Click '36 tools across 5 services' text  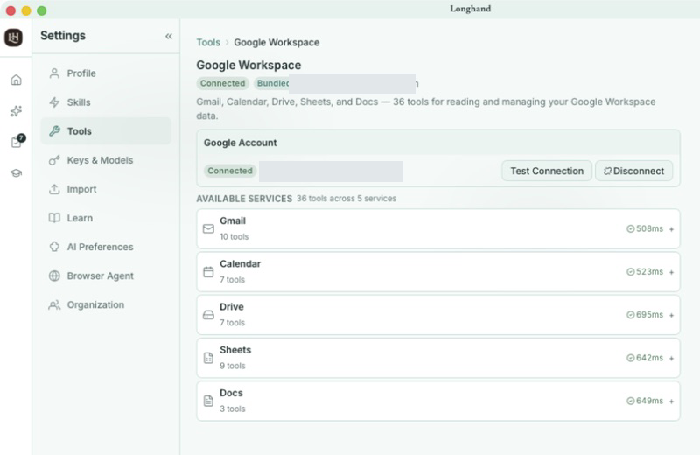pyautogui.click(x=346, y=199)
